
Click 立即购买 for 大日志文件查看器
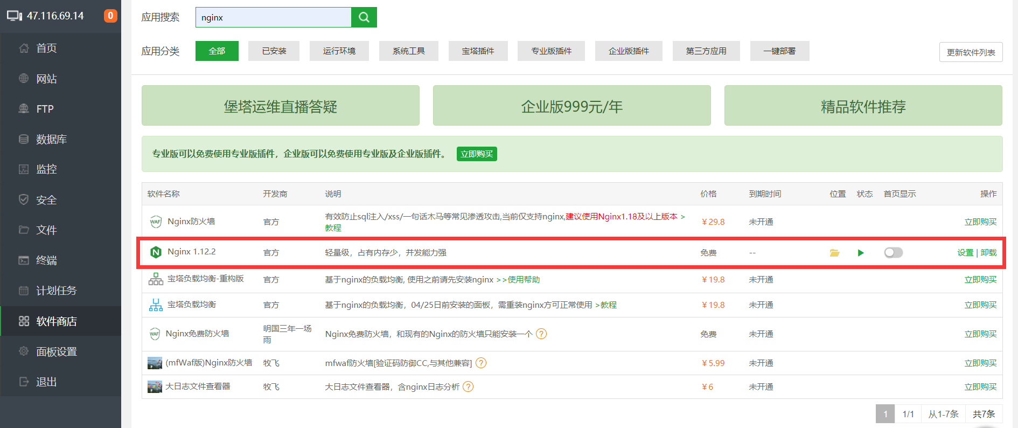[980, 386]
